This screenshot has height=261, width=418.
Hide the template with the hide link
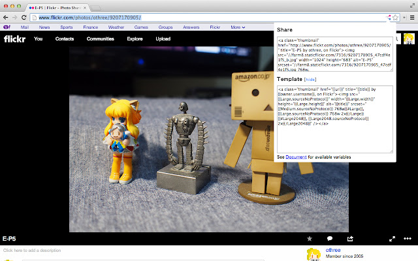[310, 80]
